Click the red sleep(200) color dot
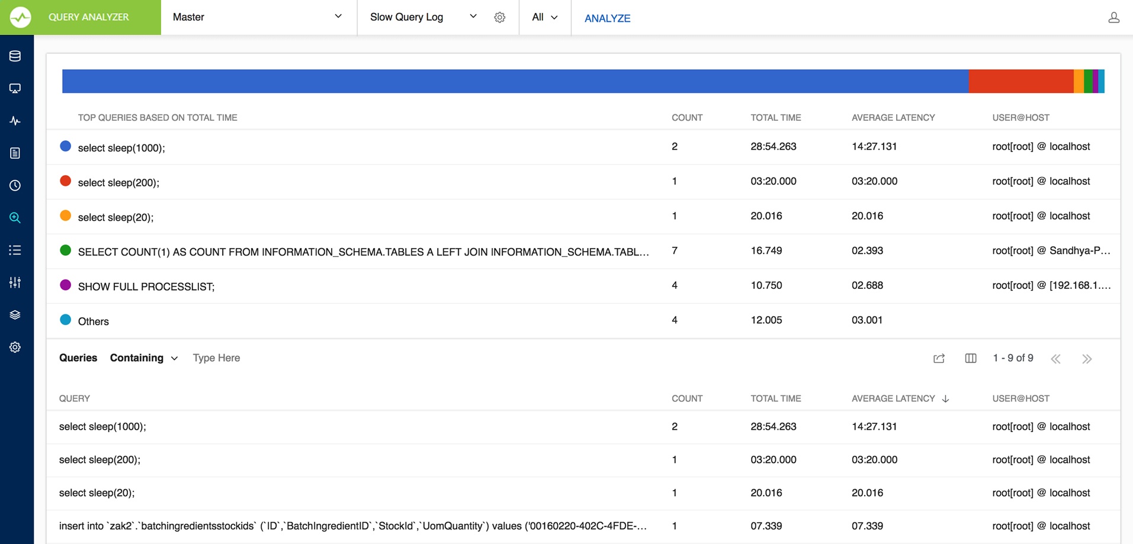 tap(66, 181)
